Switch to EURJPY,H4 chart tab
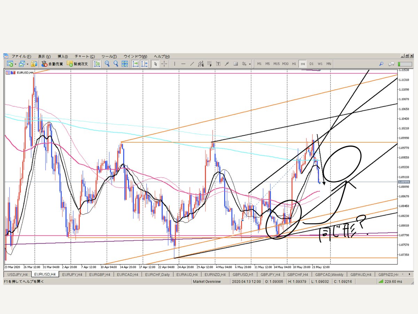 73,275
